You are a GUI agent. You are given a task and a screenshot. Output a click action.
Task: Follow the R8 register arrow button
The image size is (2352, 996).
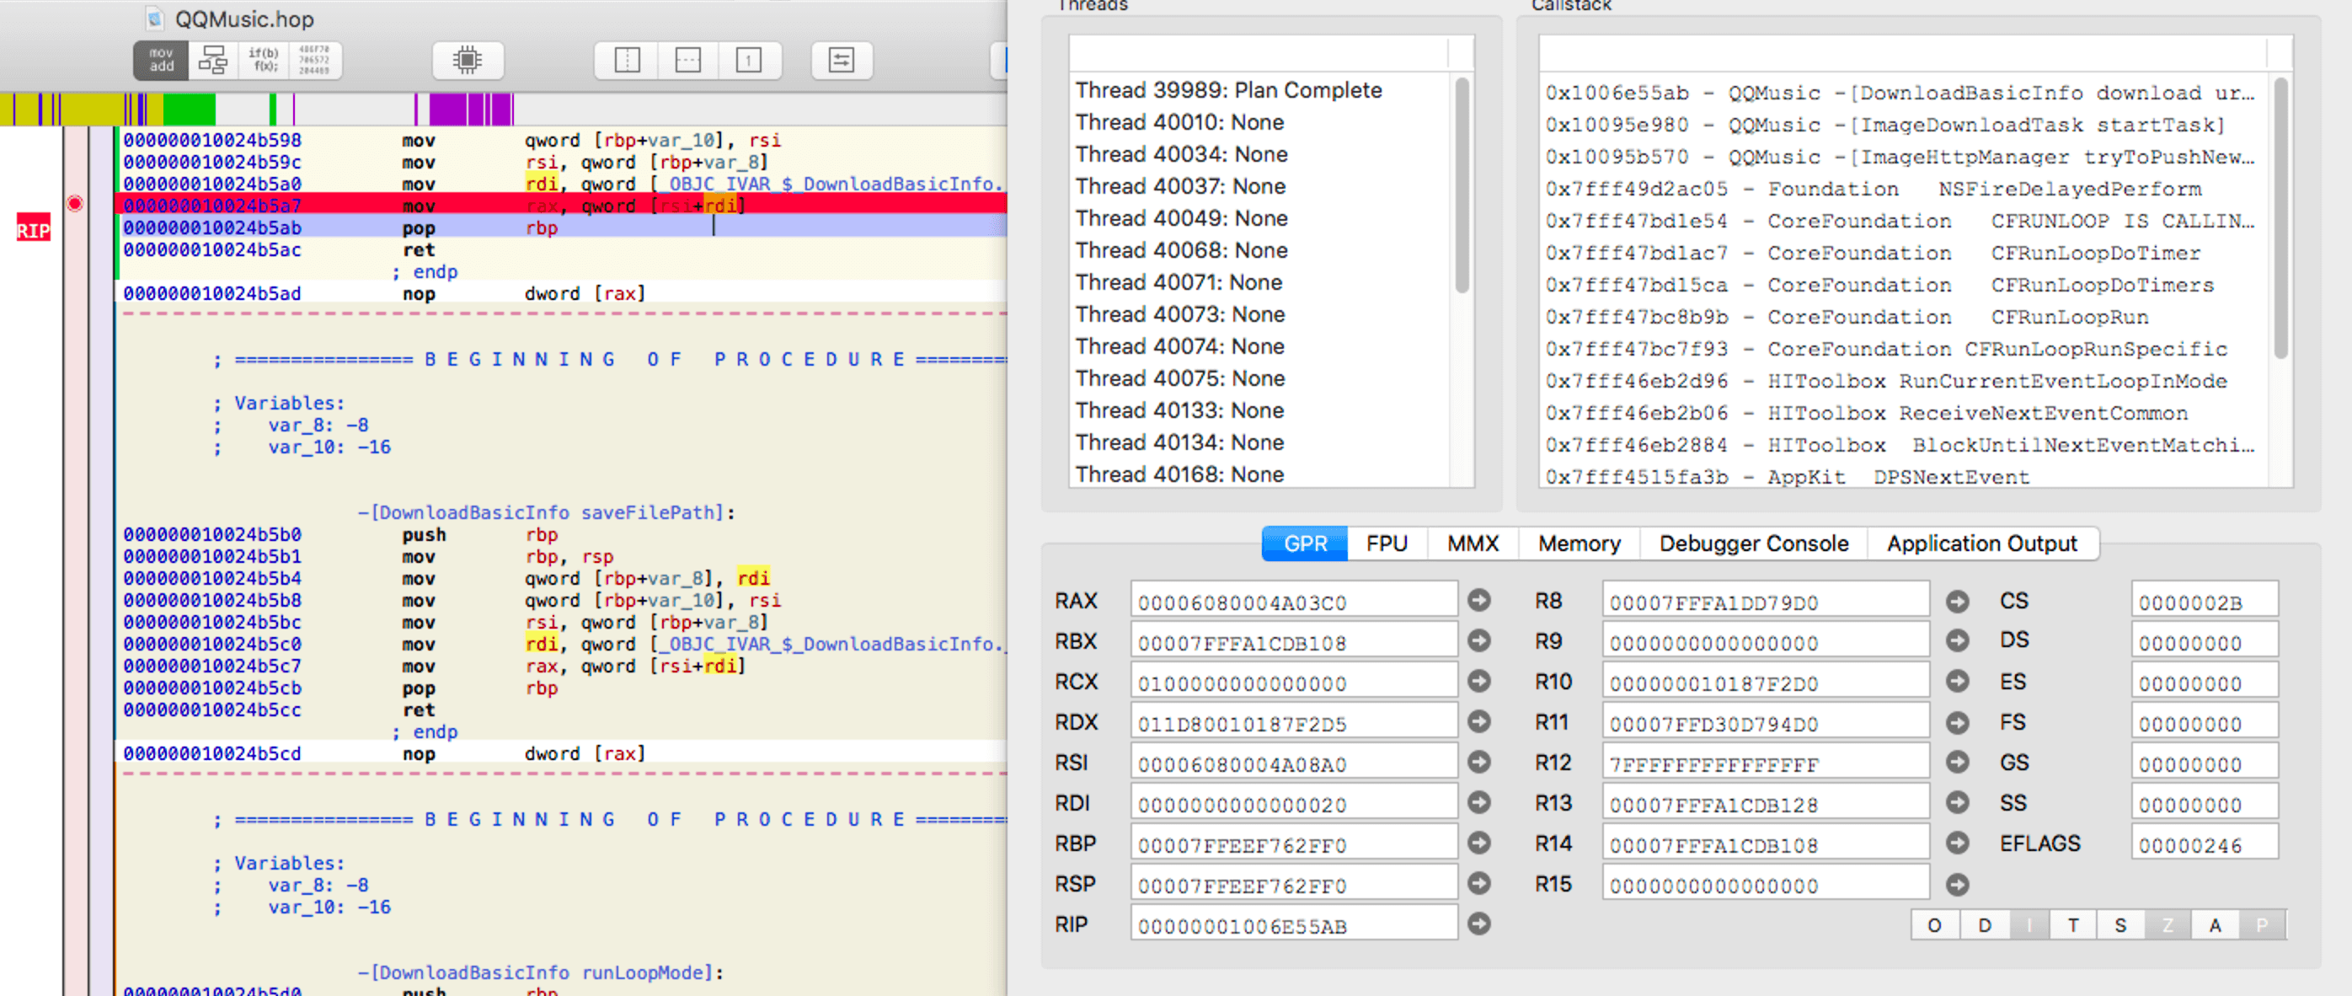tap(1957, 602)
